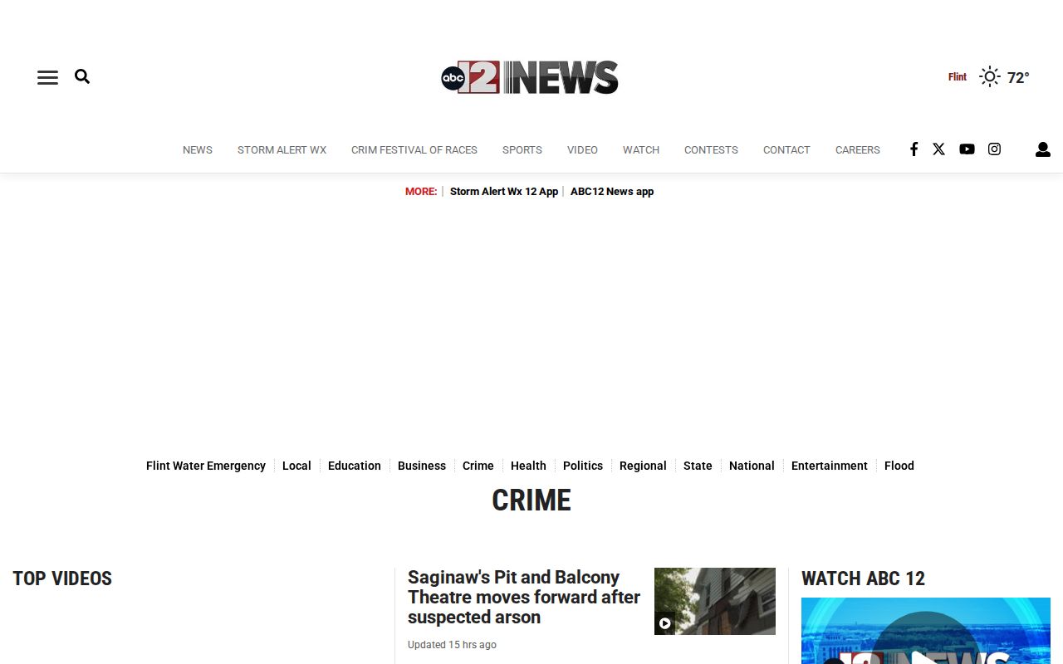This screenshot has width=1063, height=664.
Task: Click the 72° temperature reading
Action: pyautogui.click(x=1018, y=77)
